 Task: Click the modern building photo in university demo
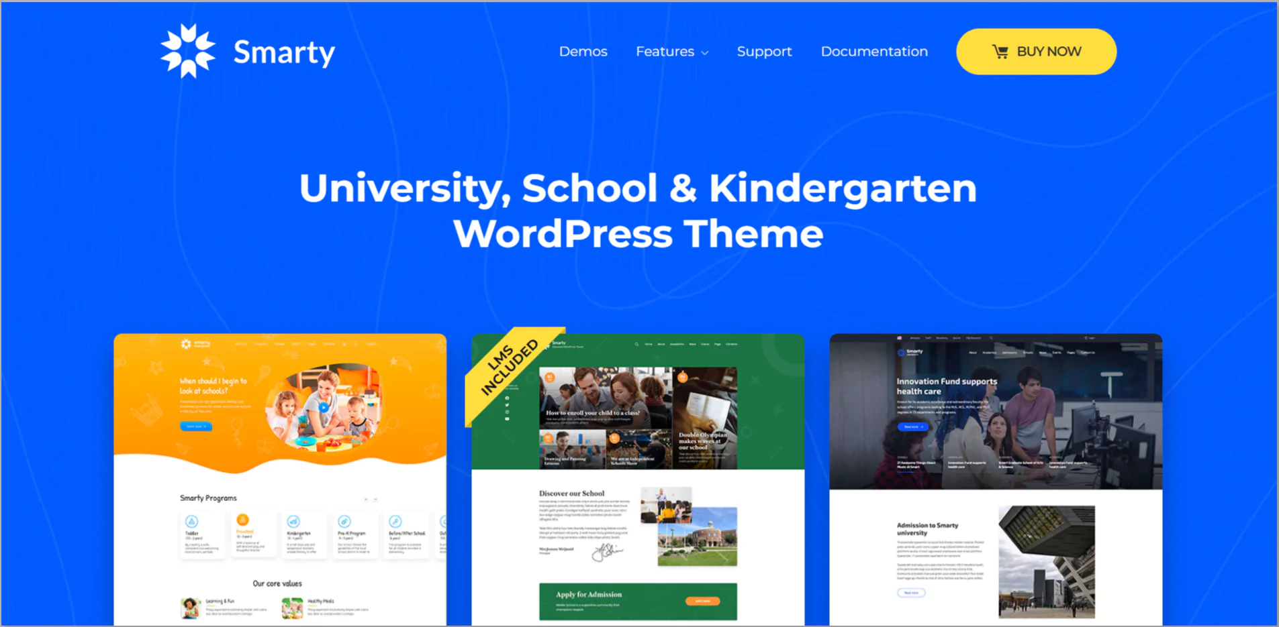click(1046, 562)
